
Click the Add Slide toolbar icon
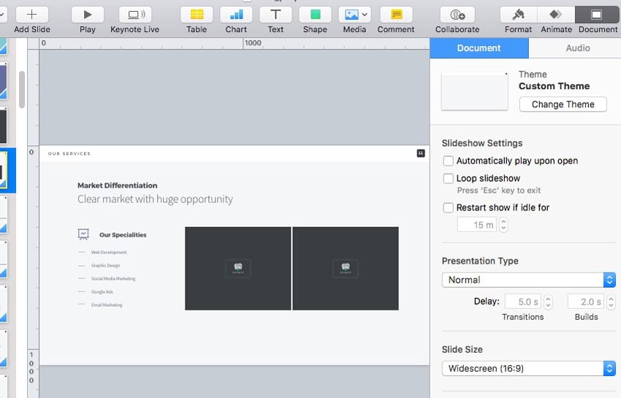coord(31,15)
